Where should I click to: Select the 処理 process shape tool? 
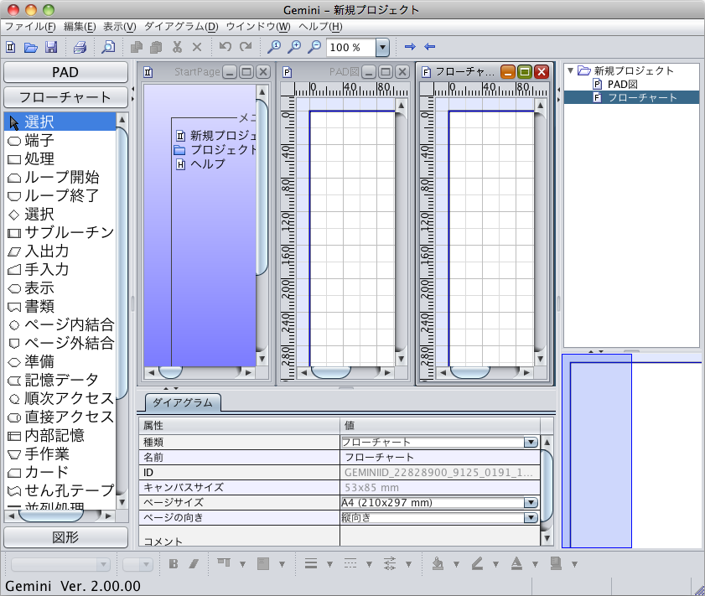tap(60, 158)
